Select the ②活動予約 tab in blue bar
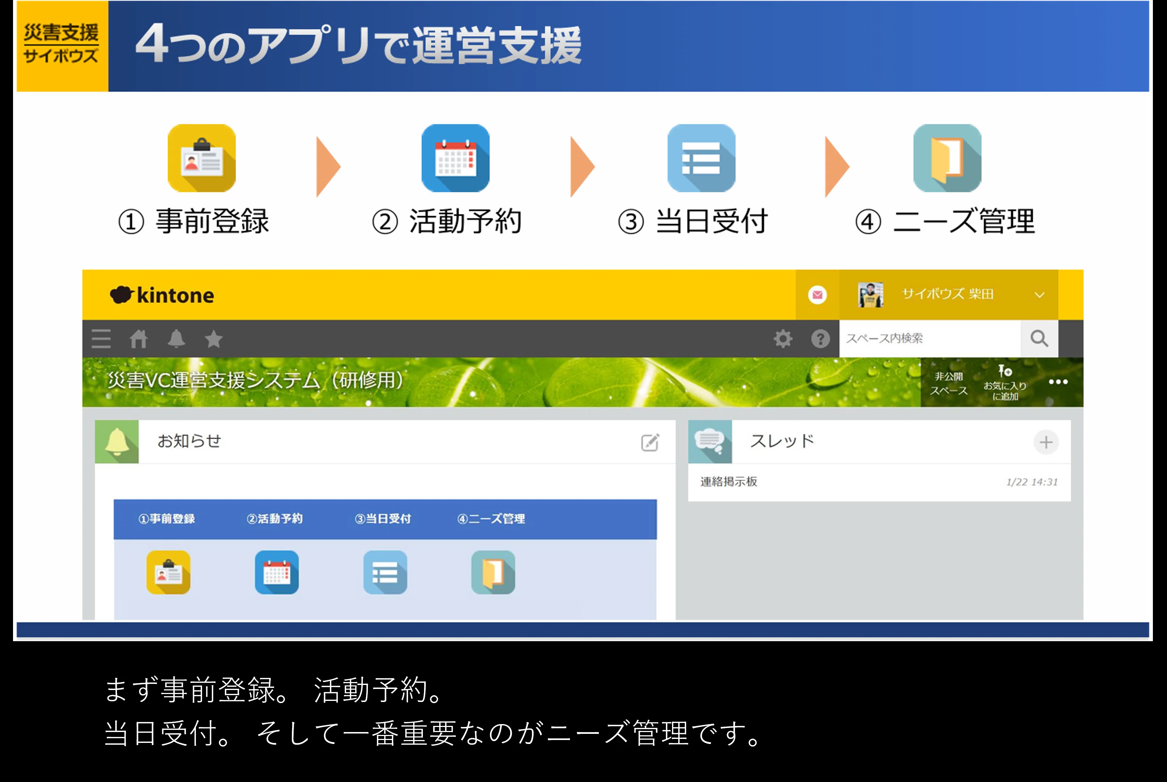The image size is (1167, 782). [275, 519]
